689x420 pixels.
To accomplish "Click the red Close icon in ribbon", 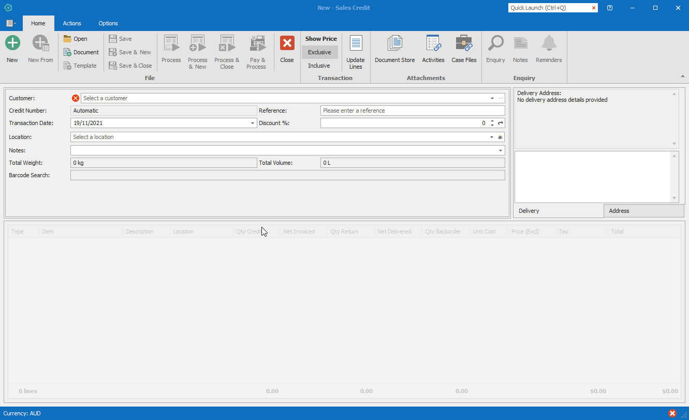I will [287, 43].
